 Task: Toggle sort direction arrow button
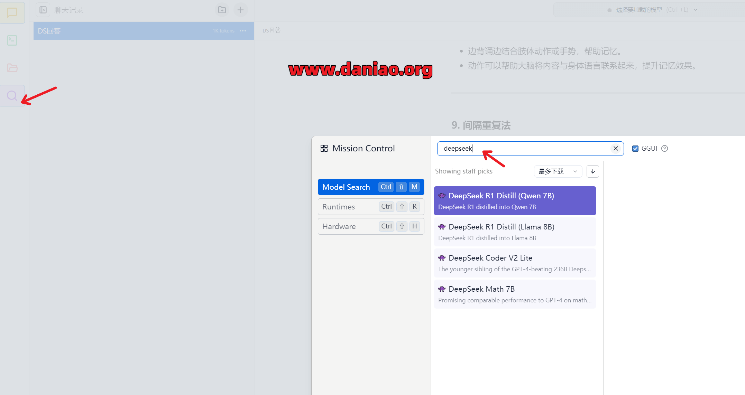tap(592, 171)
